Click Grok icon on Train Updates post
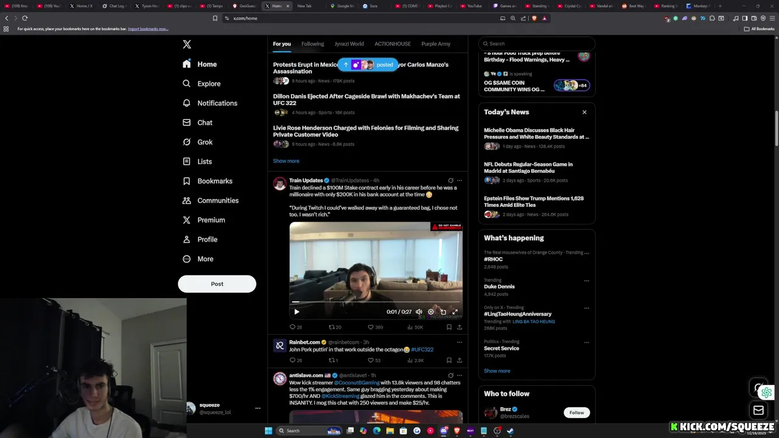779x438 pixels. tap(450, 181)
